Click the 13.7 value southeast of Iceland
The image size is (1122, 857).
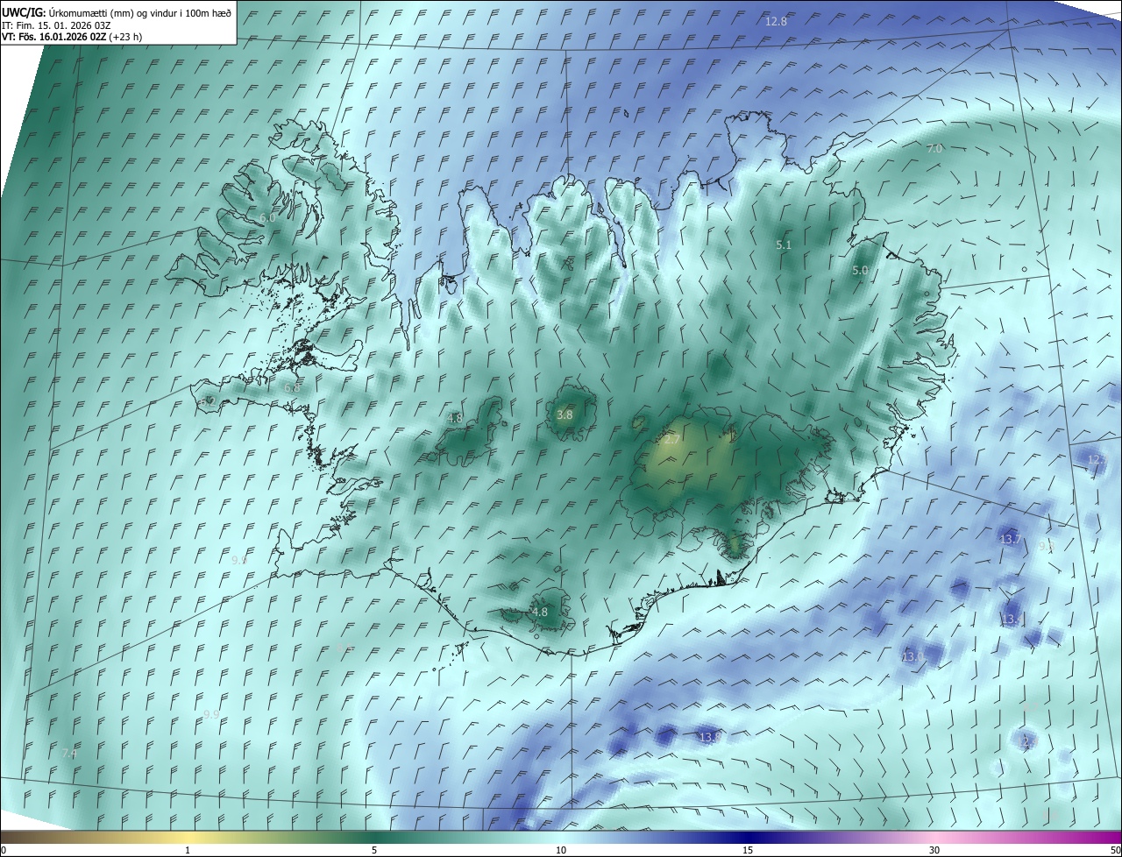pos(1010,539)
